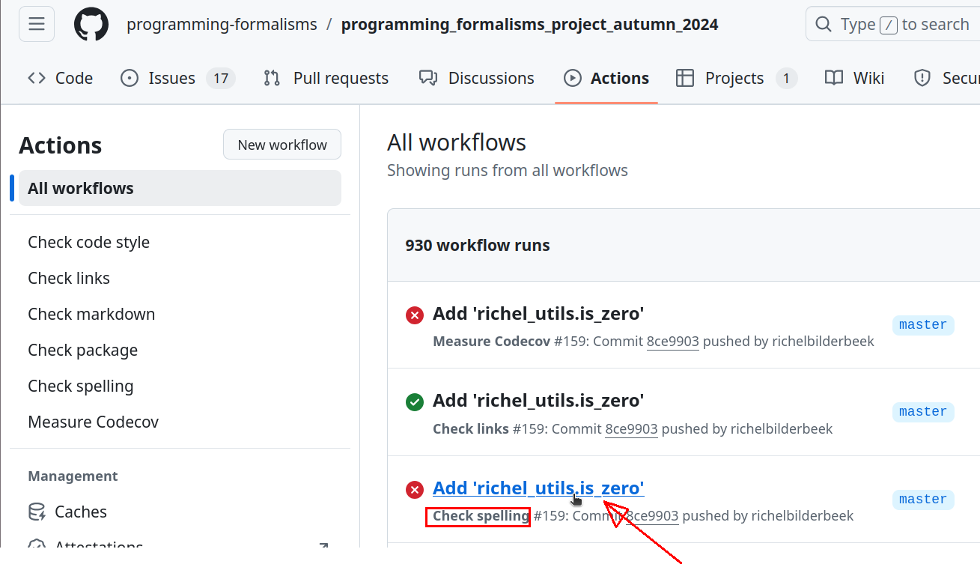
Task: Click the Issues count badge 17
Action: (x=221, y=78)
